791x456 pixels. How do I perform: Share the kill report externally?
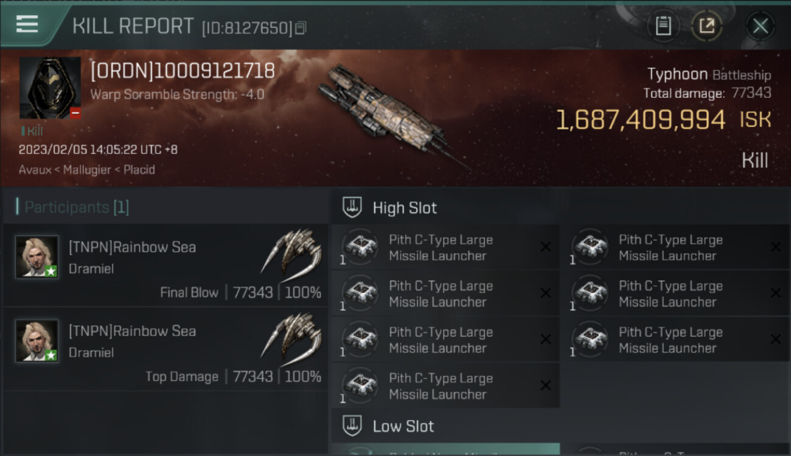[x=706, y=26]
